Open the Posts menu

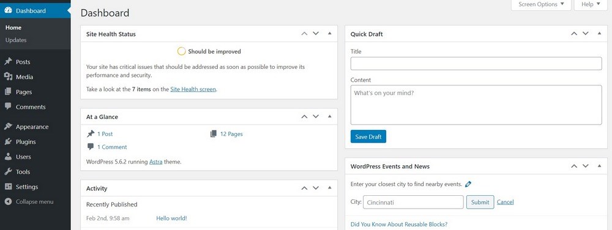(23, 62)
